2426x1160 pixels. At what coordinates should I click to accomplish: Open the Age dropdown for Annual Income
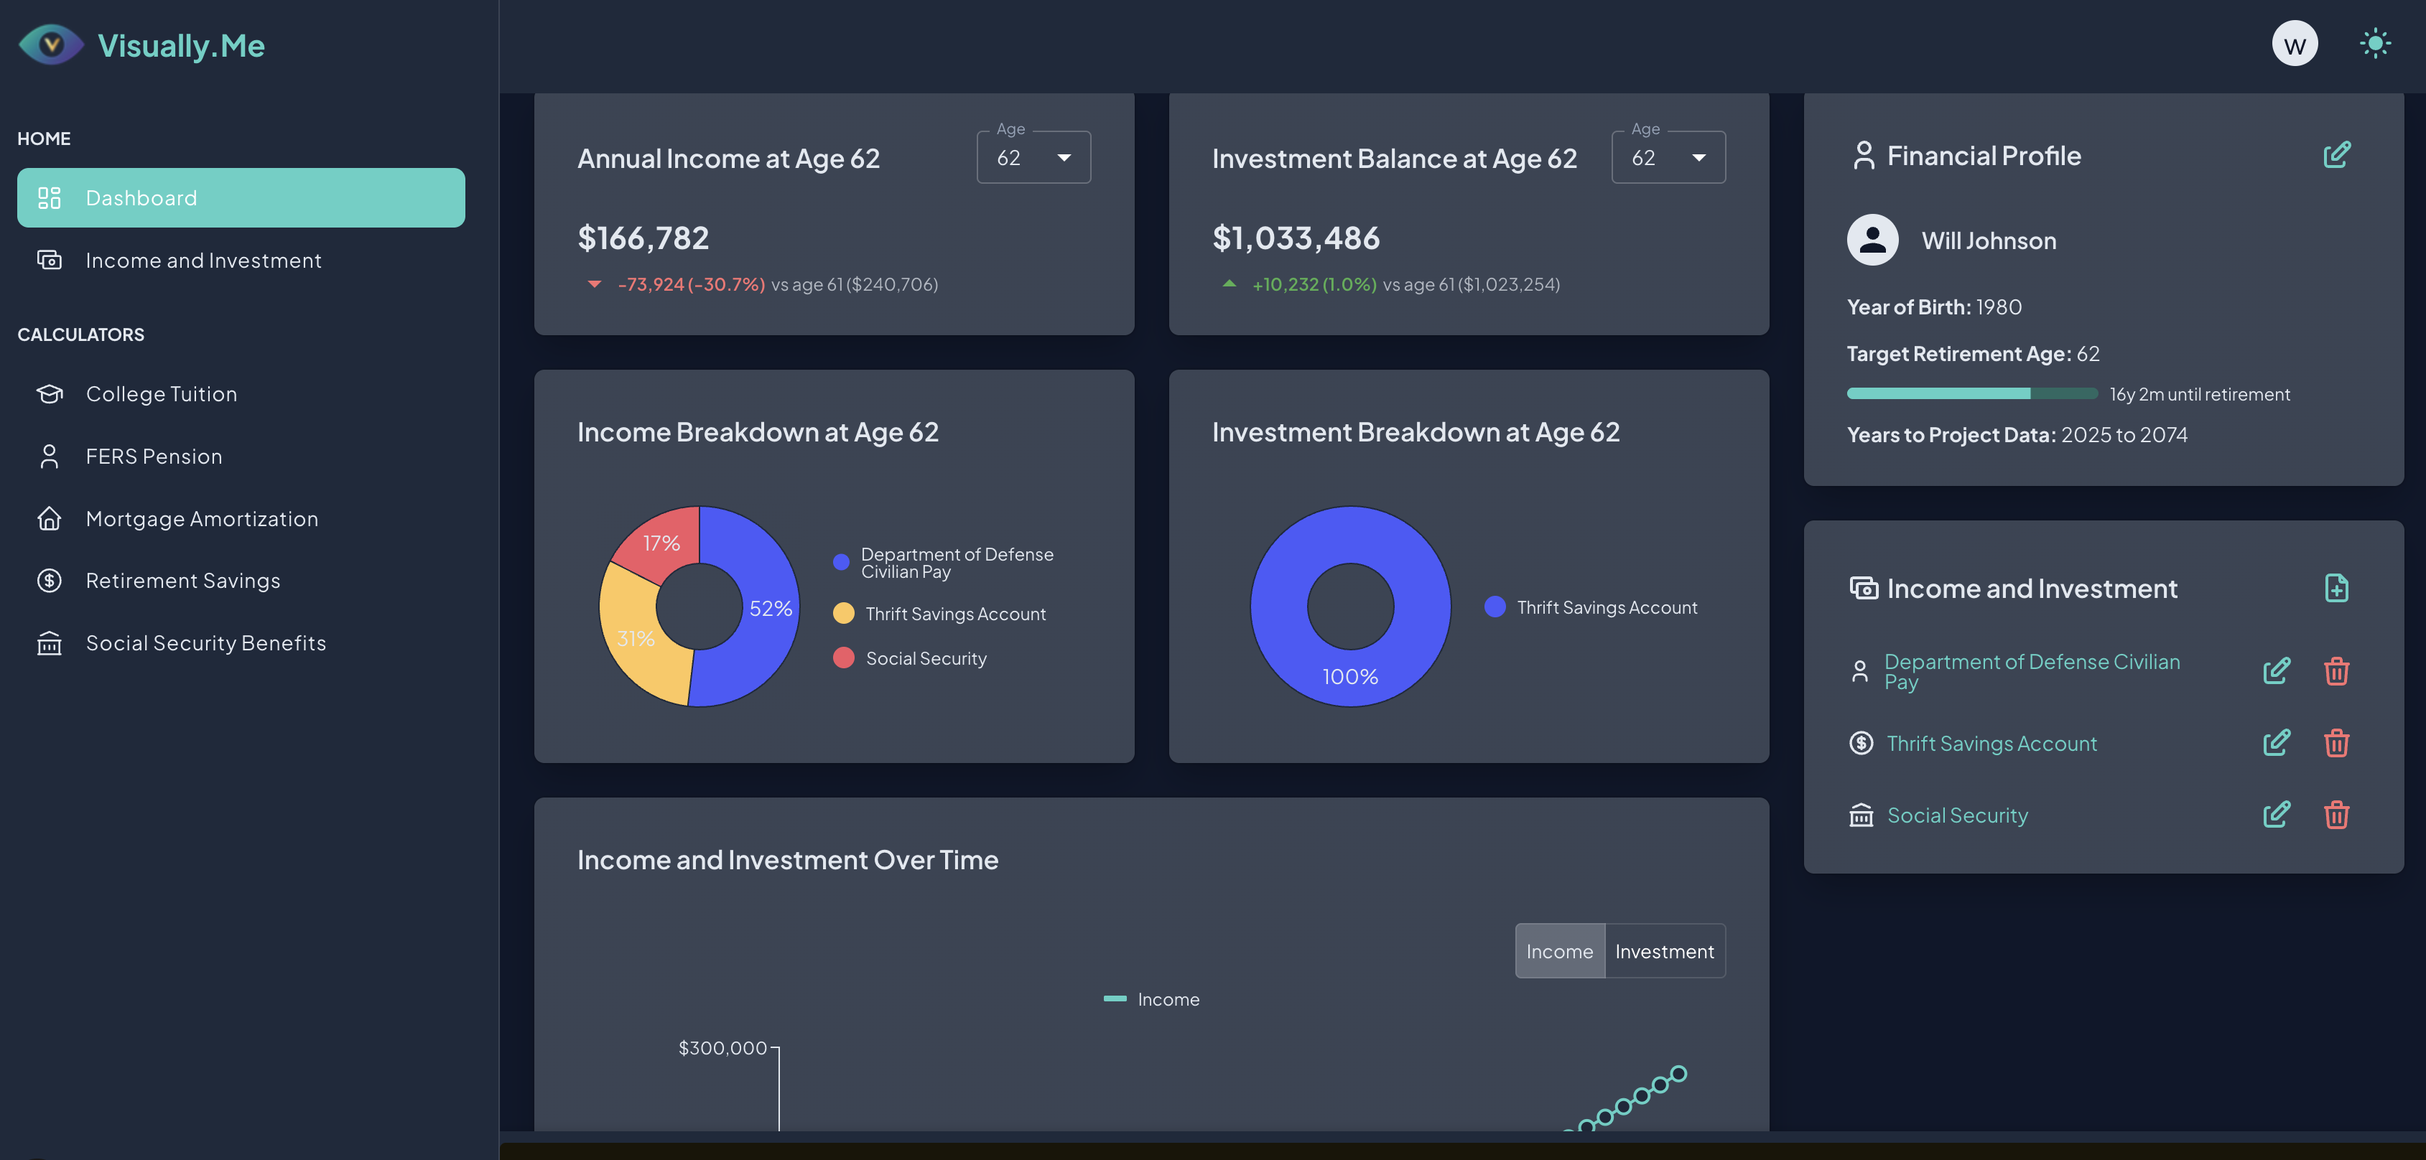coord(1033,157)
